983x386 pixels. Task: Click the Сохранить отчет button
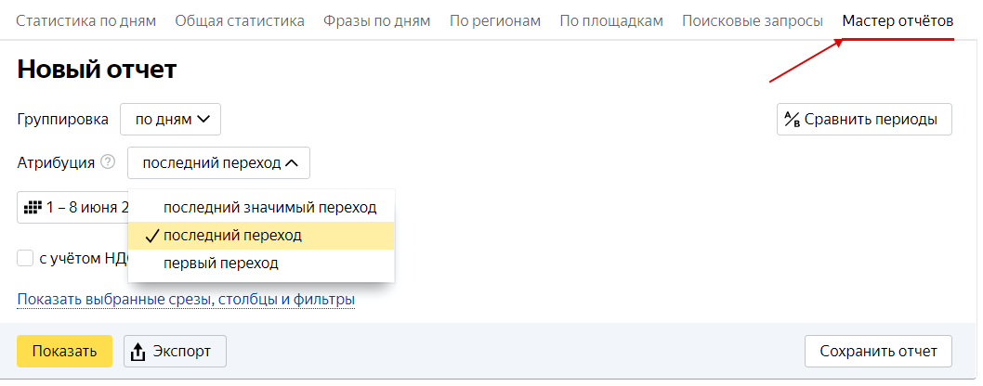click(878, 351)
